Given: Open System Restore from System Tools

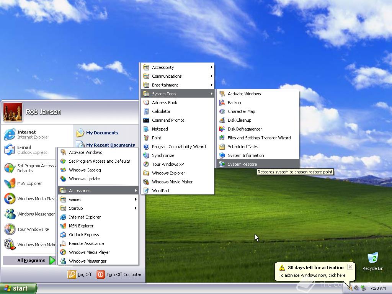Looking at the screenshot, I should click(x=258, y=164).
